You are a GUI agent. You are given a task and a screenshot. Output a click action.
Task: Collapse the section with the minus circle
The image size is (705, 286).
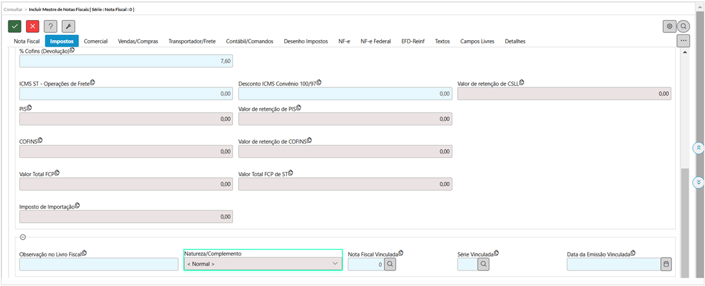(23, 237)
